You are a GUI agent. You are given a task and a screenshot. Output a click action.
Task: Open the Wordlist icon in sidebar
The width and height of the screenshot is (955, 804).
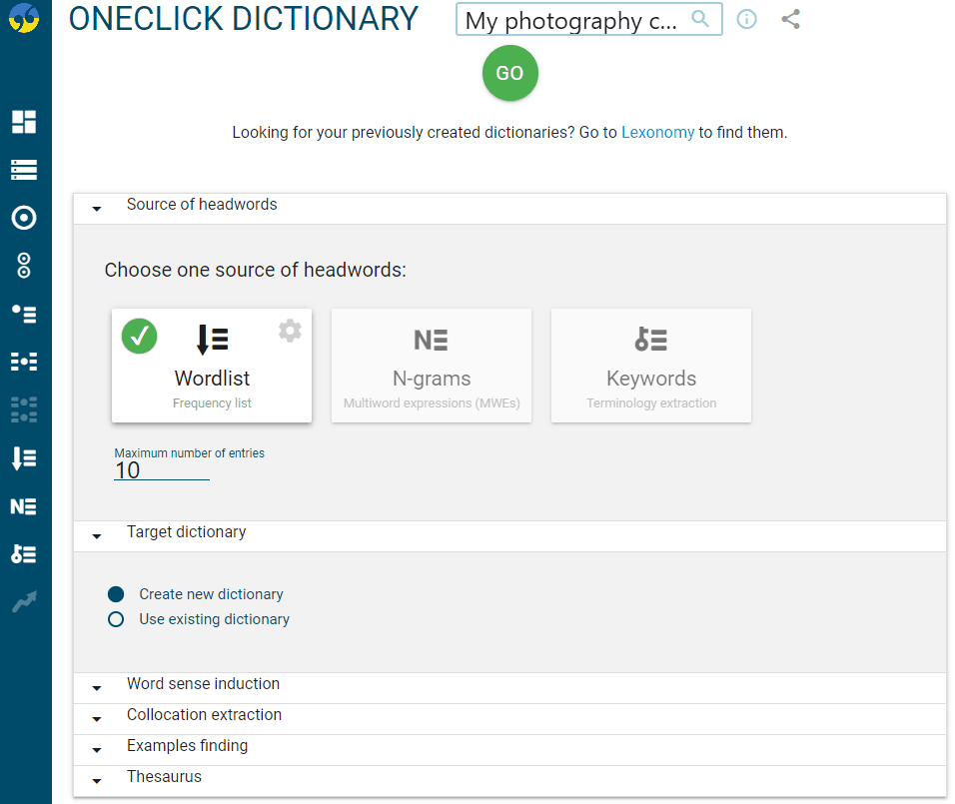[24, 458]
